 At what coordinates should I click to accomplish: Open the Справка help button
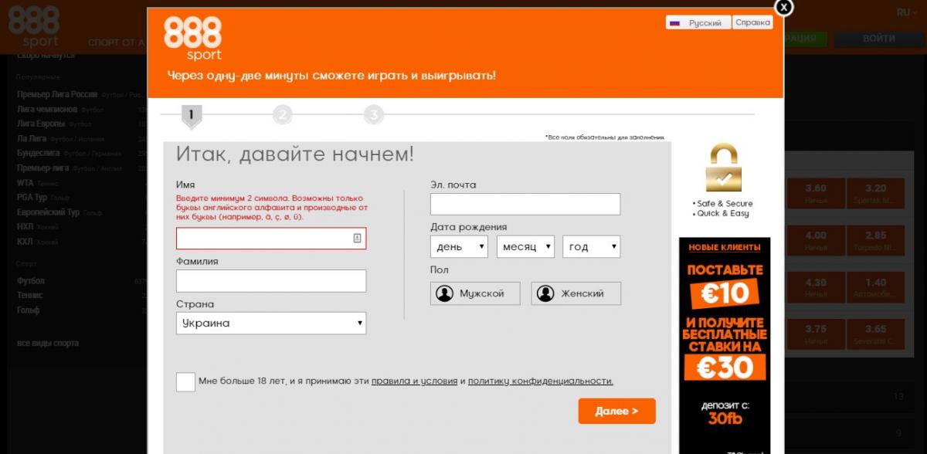pos(752,23)
